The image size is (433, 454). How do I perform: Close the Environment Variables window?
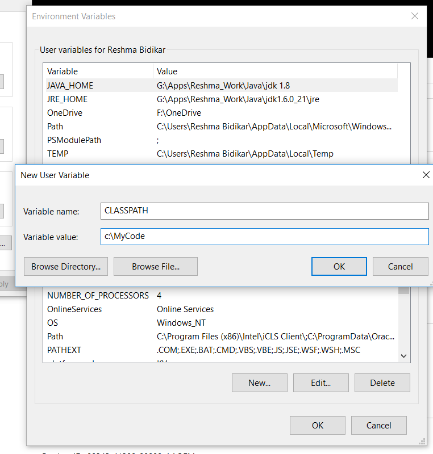(x=415, y=16)
